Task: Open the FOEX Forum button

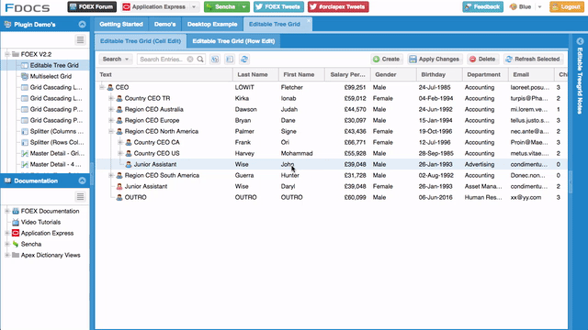Action: click(x=92, y=6)
